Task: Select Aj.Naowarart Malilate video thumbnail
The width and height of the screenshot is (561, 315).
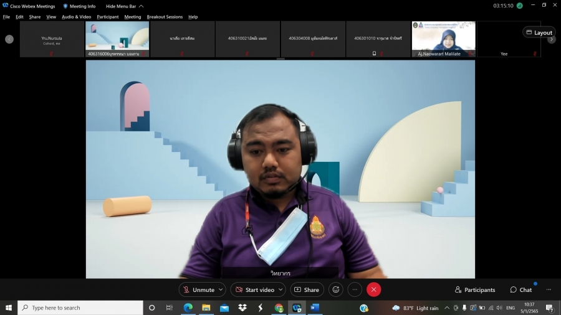Action: (x=443, y=39)
